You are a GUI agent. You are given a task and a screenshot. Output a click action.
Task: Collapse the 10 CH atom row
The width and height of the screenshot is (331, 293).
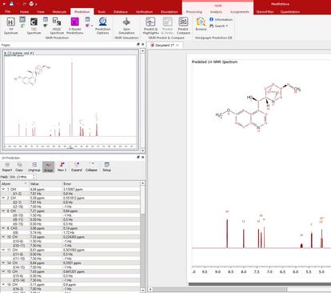(x=3, y=237)
